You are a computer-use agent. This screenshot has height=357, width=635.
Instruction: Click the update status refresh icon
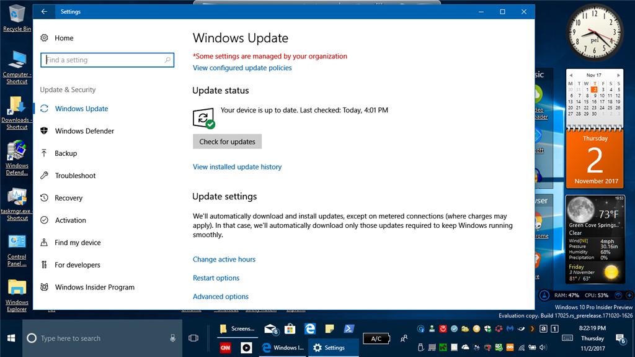(x=203, y=119)
